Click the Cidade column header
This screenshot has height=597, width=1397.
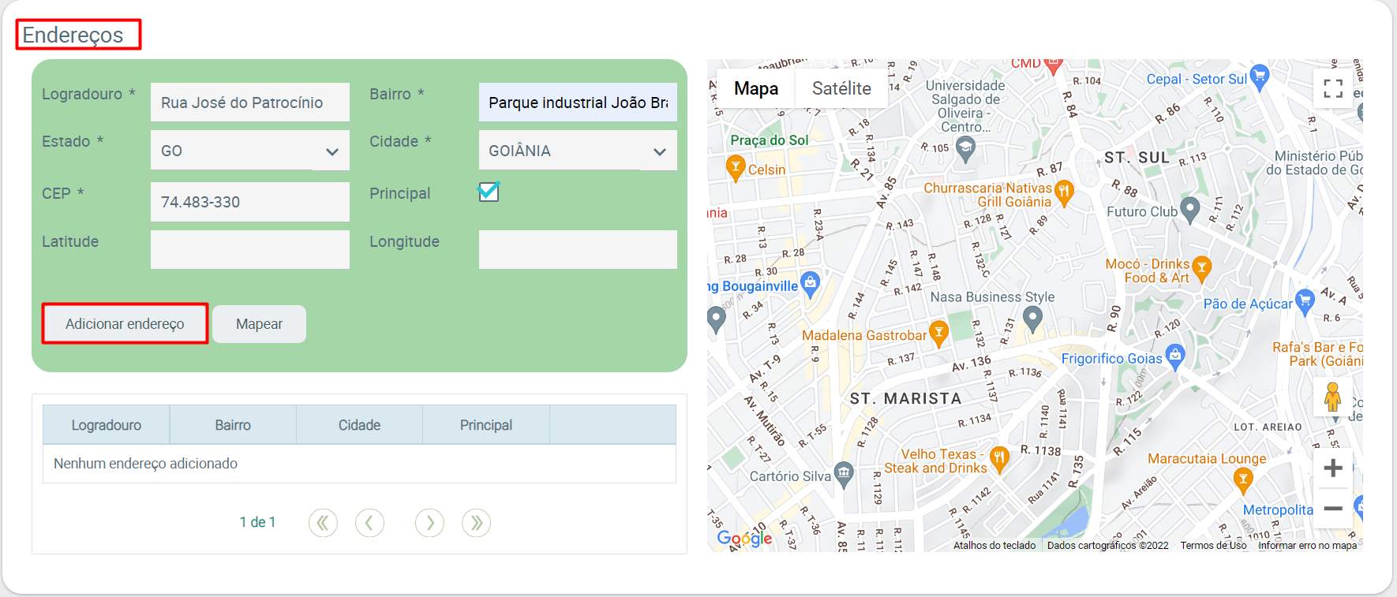(x=360, y=425)
